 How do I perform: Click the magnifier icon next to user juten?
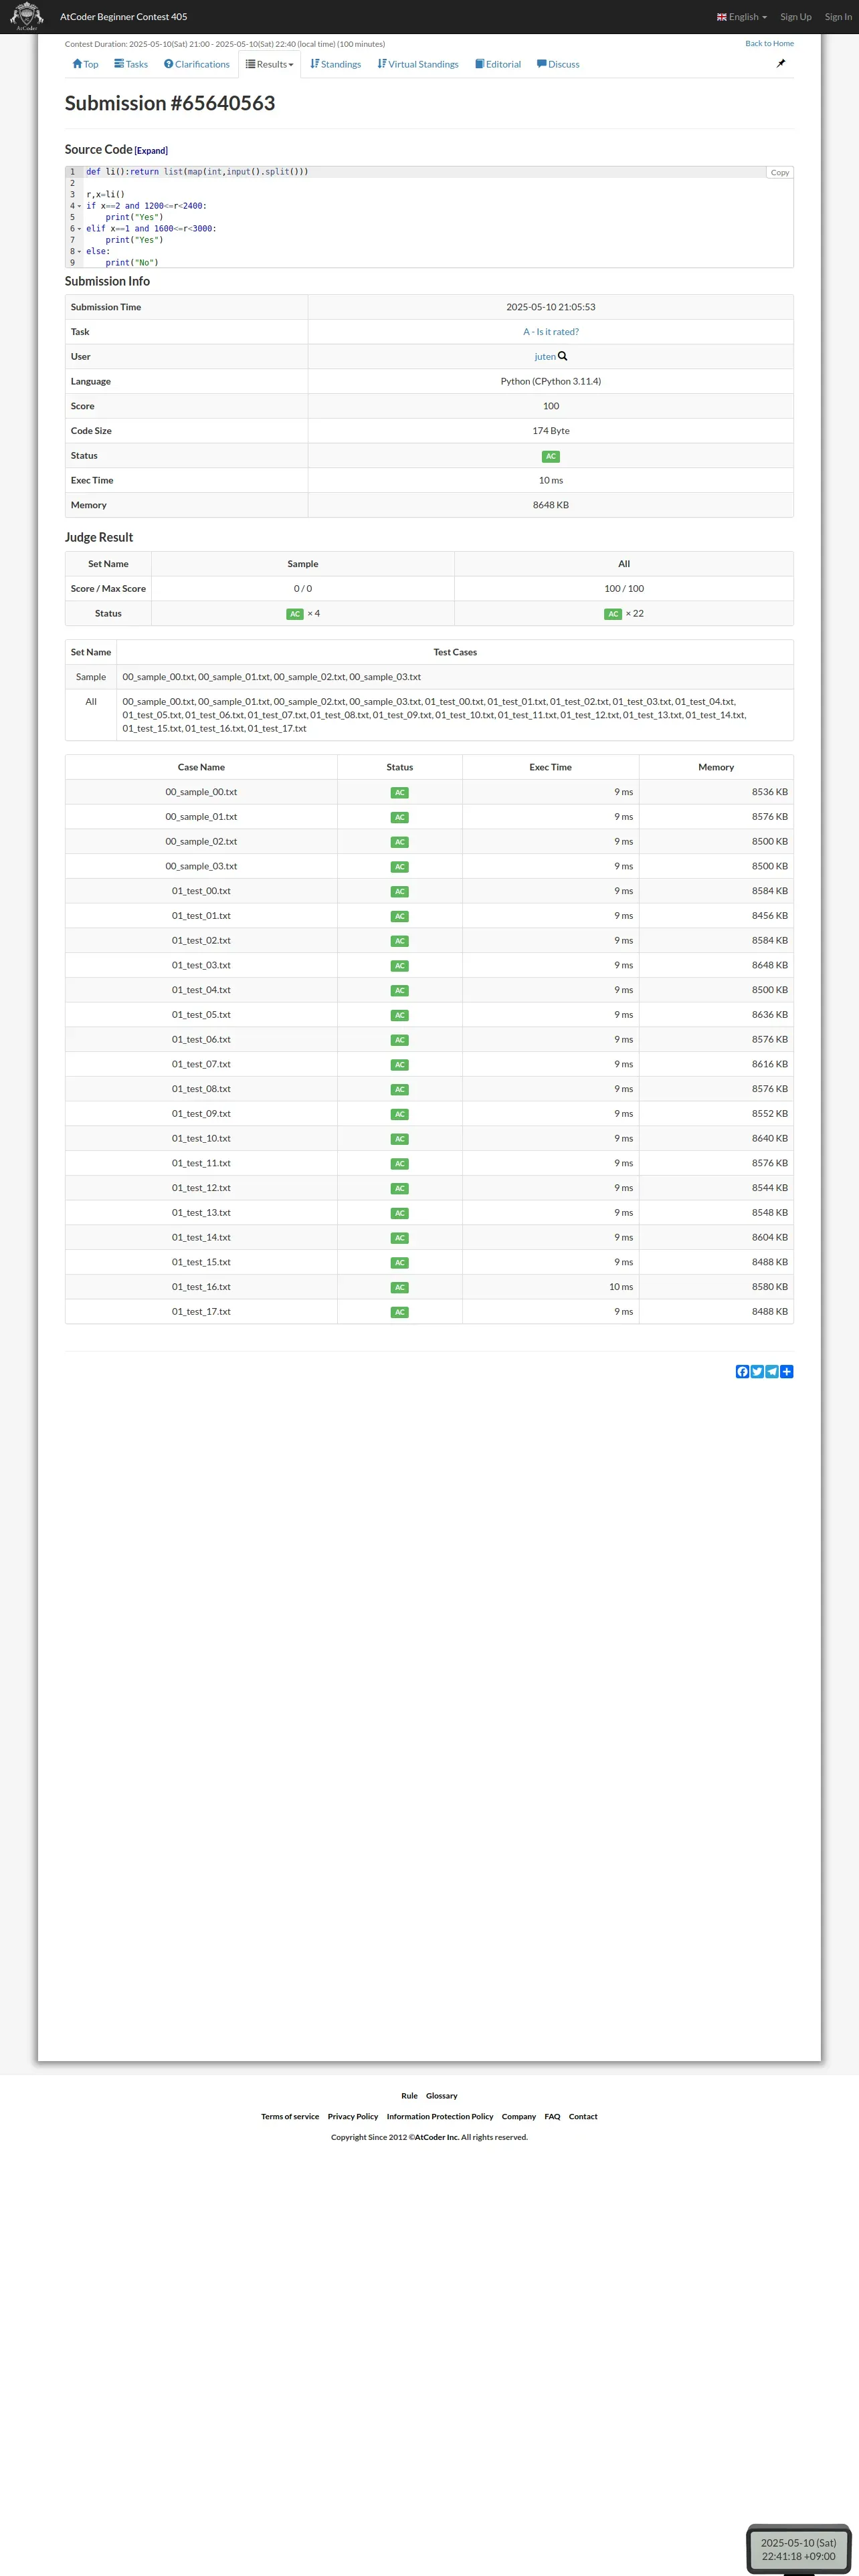(x=563, y=356)
